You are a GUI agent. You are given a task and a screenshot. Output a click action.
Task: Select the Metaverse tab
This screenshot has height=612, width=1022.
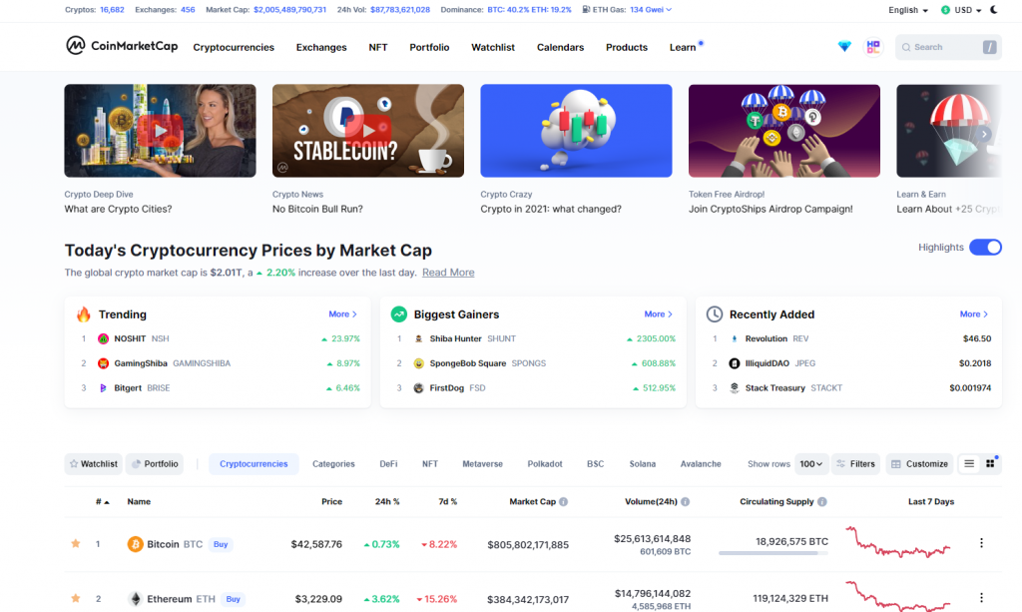coord(482,464)
